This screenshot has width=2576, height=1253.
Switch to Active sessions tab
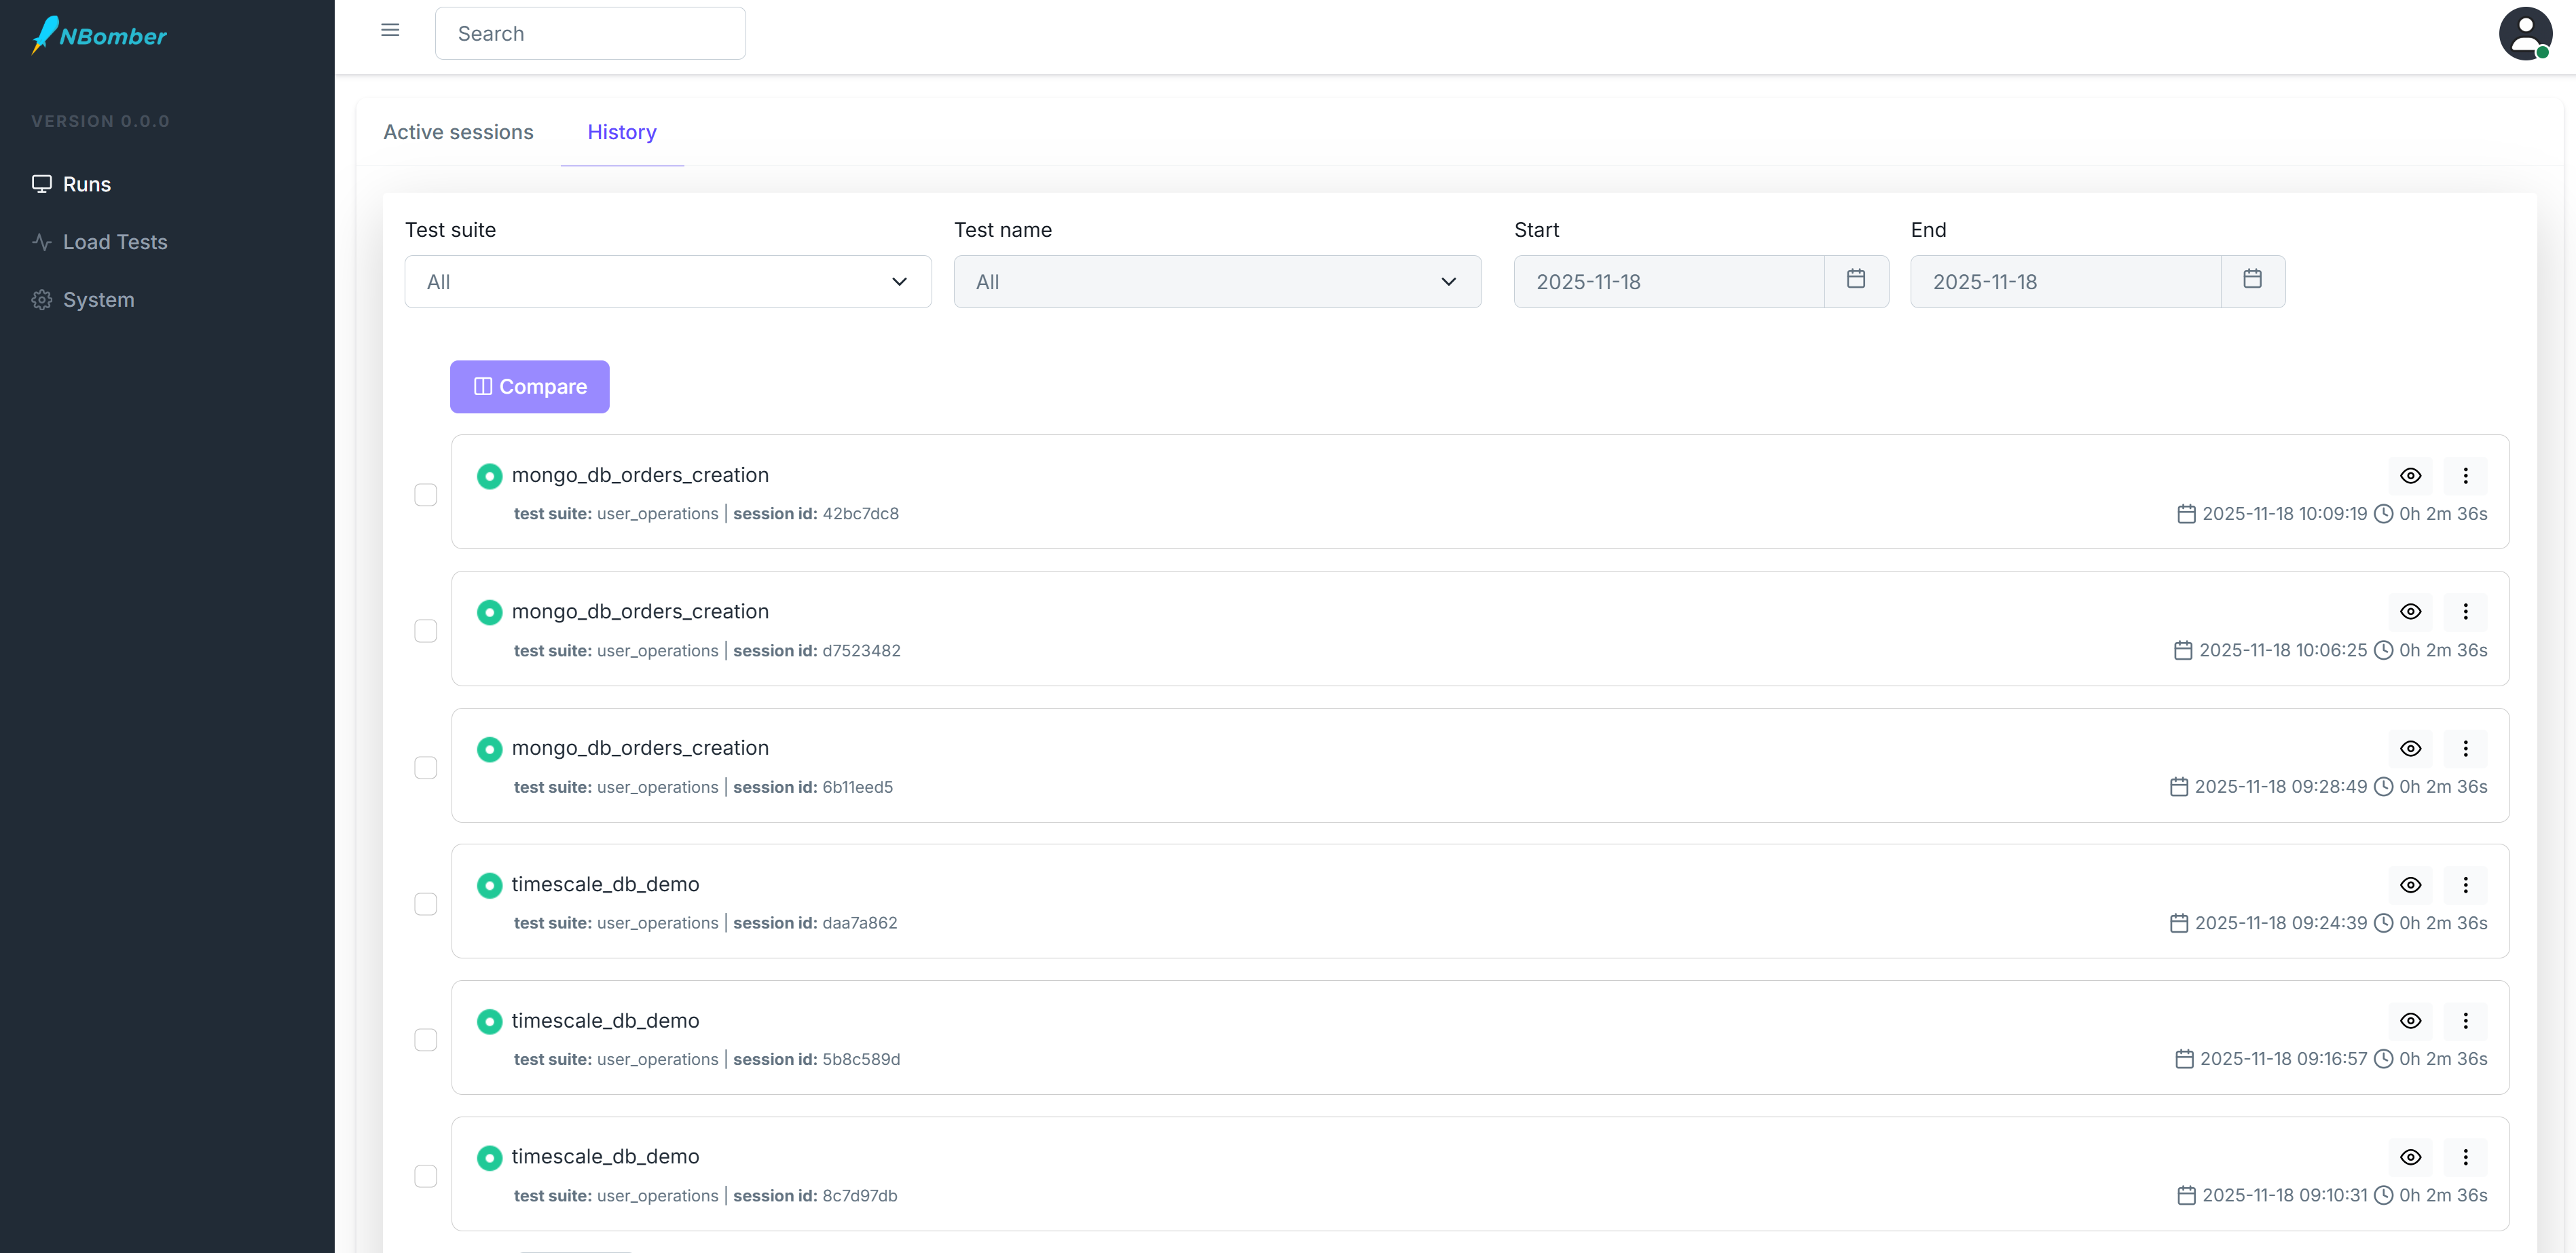(458, 132)
